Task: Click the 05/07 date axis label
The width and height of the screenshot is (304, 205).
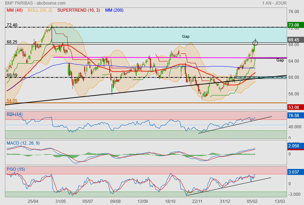Action: point(88,201)
